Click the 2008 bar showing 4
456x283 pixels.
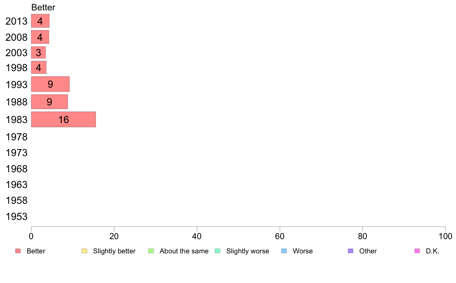(x=40, y=37)
